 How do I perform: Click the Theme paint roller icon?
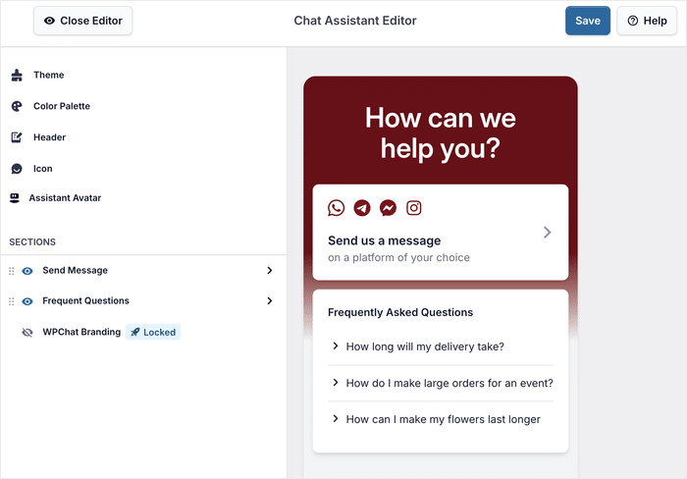[x=16, y=75]
